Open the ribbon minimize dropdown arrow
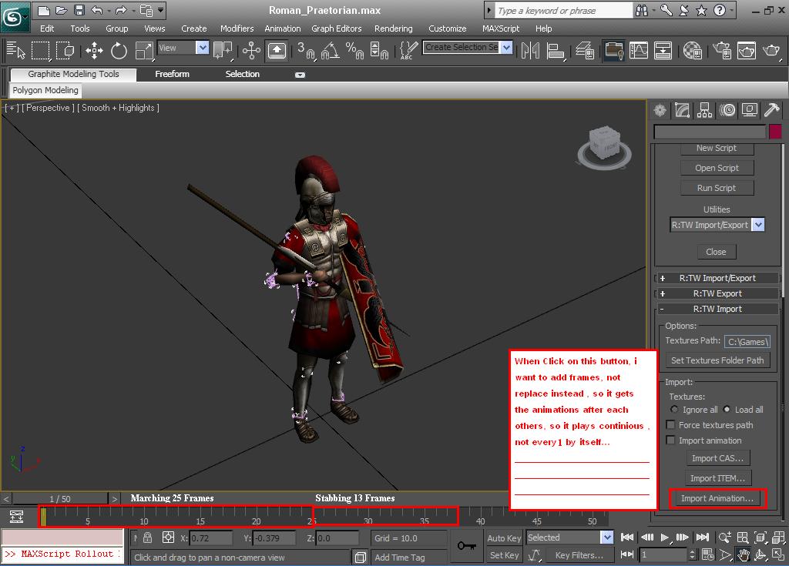The width and height of the screenshot is (789, 566). click(x=300, y=75)
